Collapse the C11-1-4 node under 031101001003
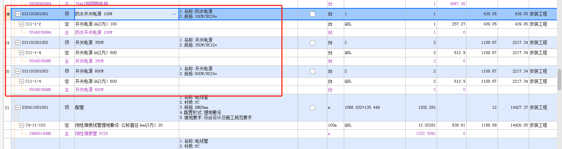This screenshot has height=149, width=562. (21, 82)
